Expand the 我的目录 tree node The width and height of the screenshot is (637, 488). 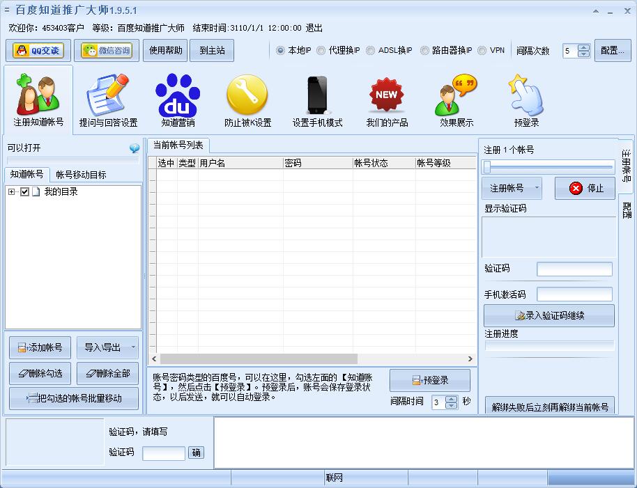tap(11, 192)
